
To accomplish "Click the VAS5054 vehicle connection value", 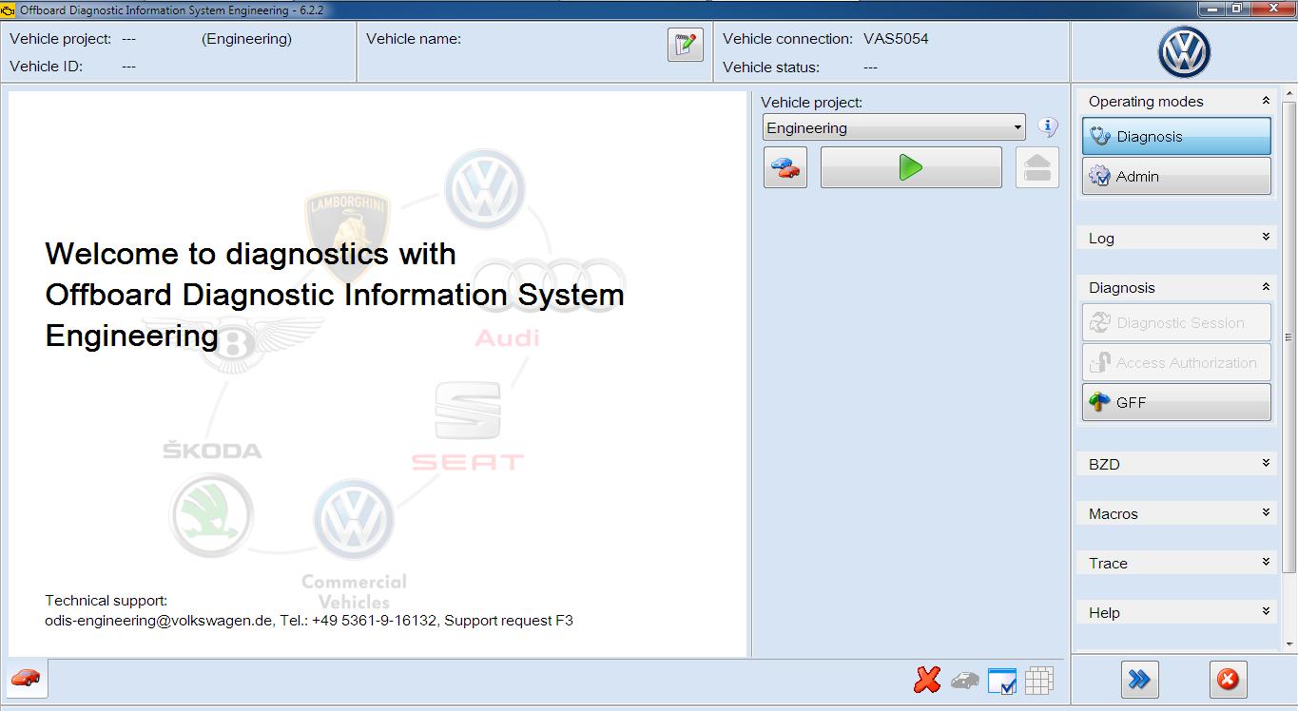I will coord(896,39).
